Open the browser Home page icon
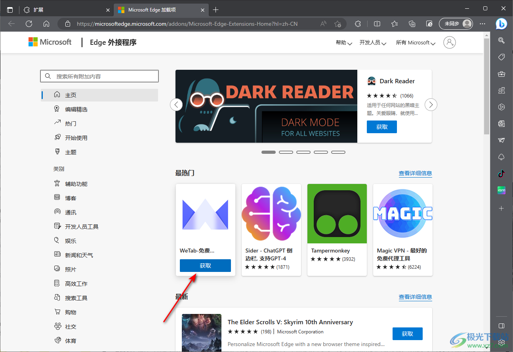513x352 pixels. click(46, 24)
